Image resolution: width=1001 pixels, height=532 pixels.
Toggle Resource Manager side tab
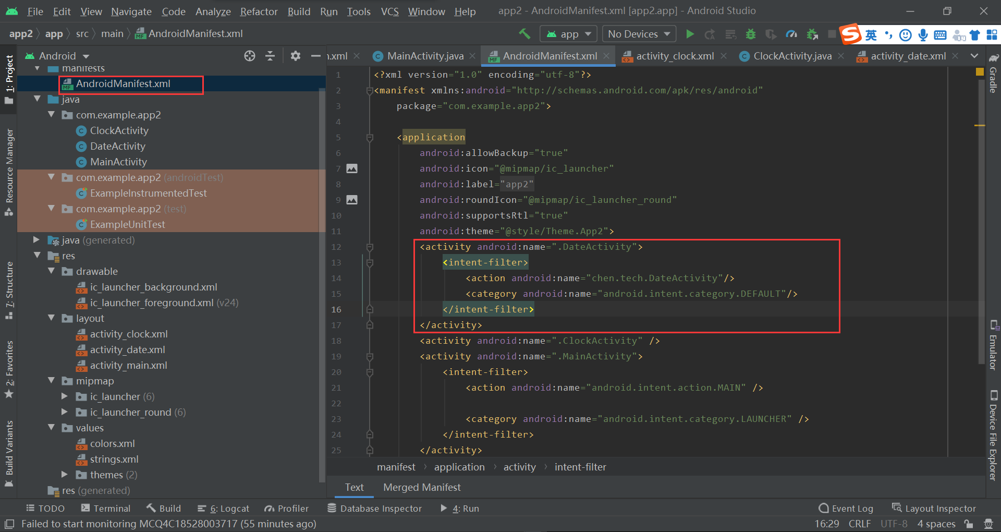coord(9,172)
